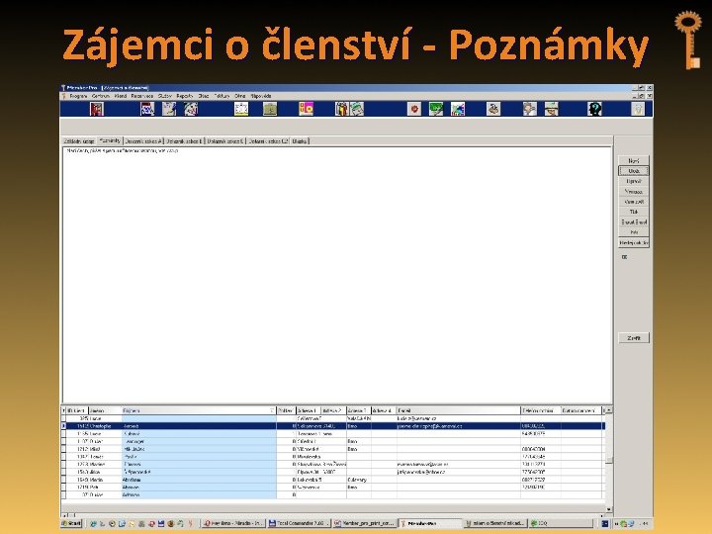
Task: Select the highlighted Christophe row
Action: coord(333,426)
